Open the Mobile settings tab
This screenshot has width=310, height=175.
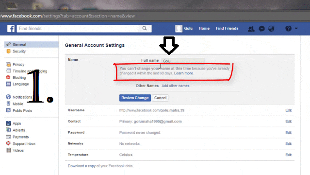(18, 104)
